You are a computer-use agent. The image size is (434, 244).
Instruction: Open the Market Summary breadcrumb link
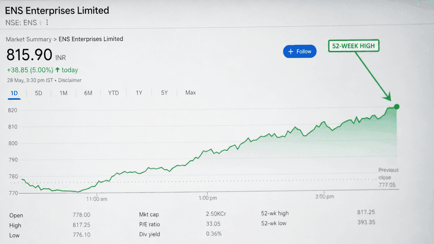coord(29,39)
